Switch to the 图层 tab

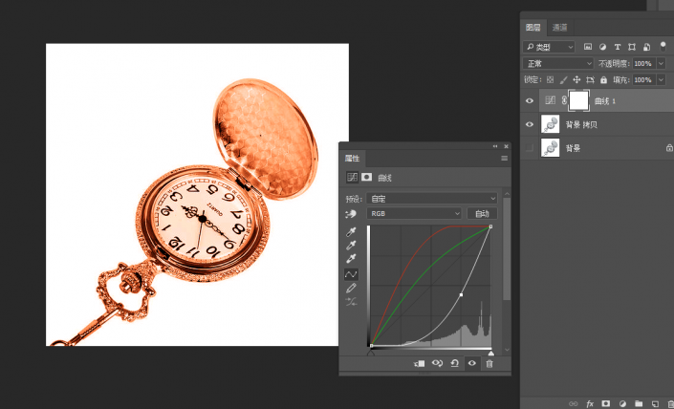point(533,28)
